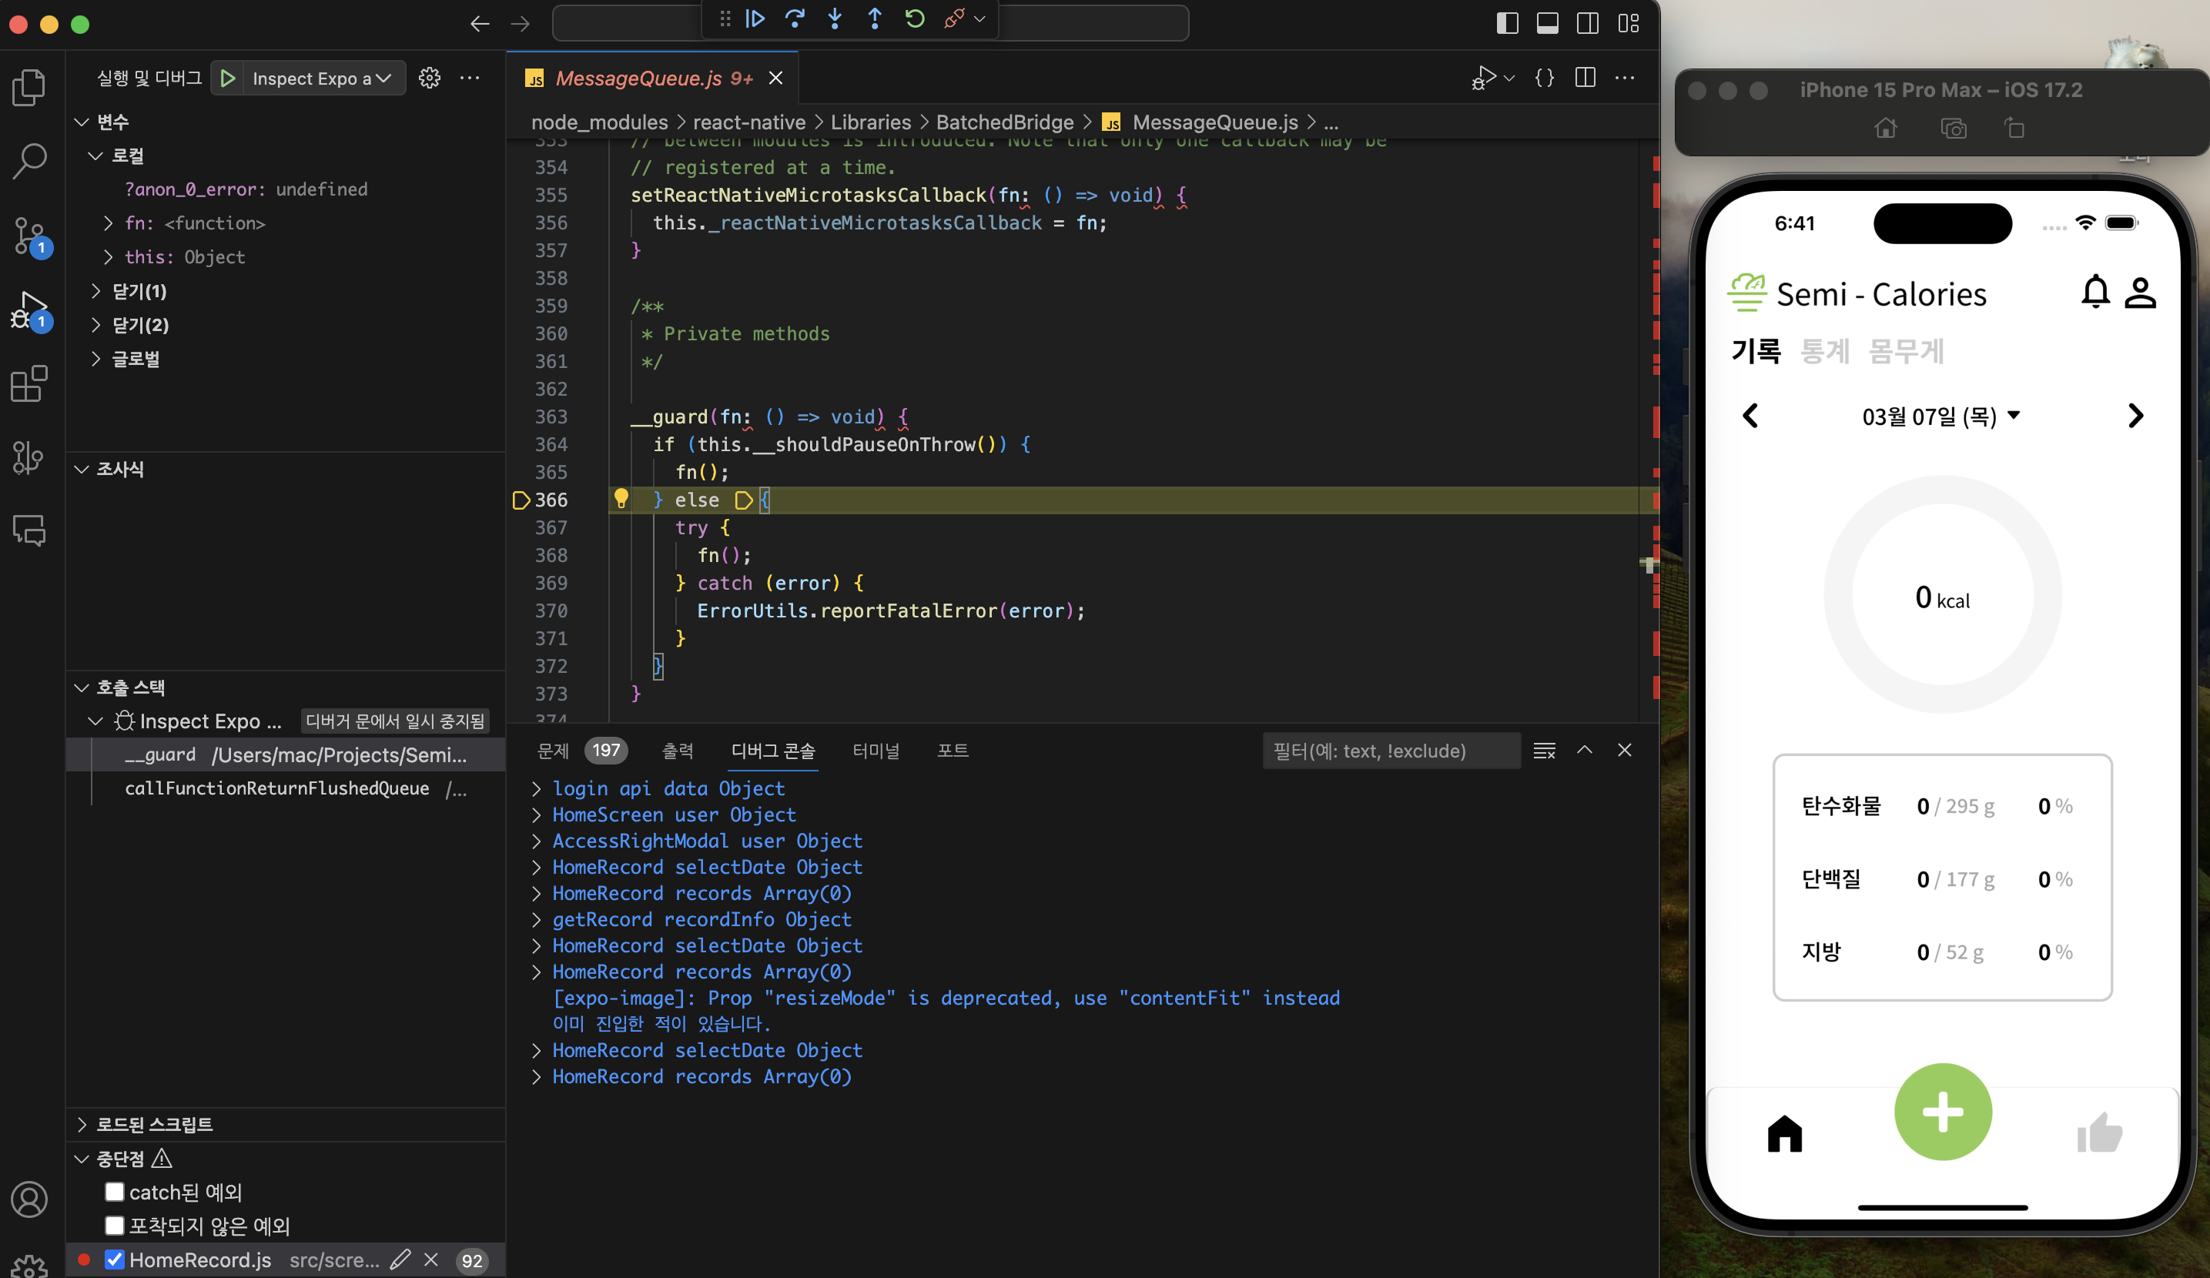Click the debug Continue button
This screenshot has height=1278, width=2210.
coord(755,18)
